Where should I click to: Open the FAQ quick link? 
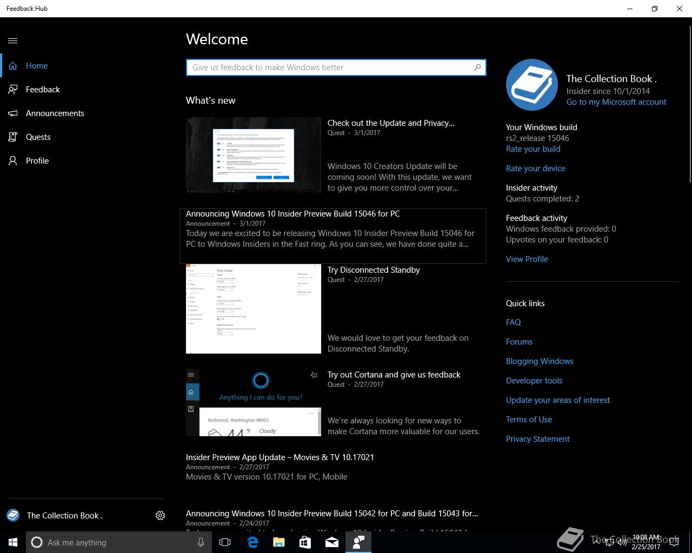click(514, 322)
